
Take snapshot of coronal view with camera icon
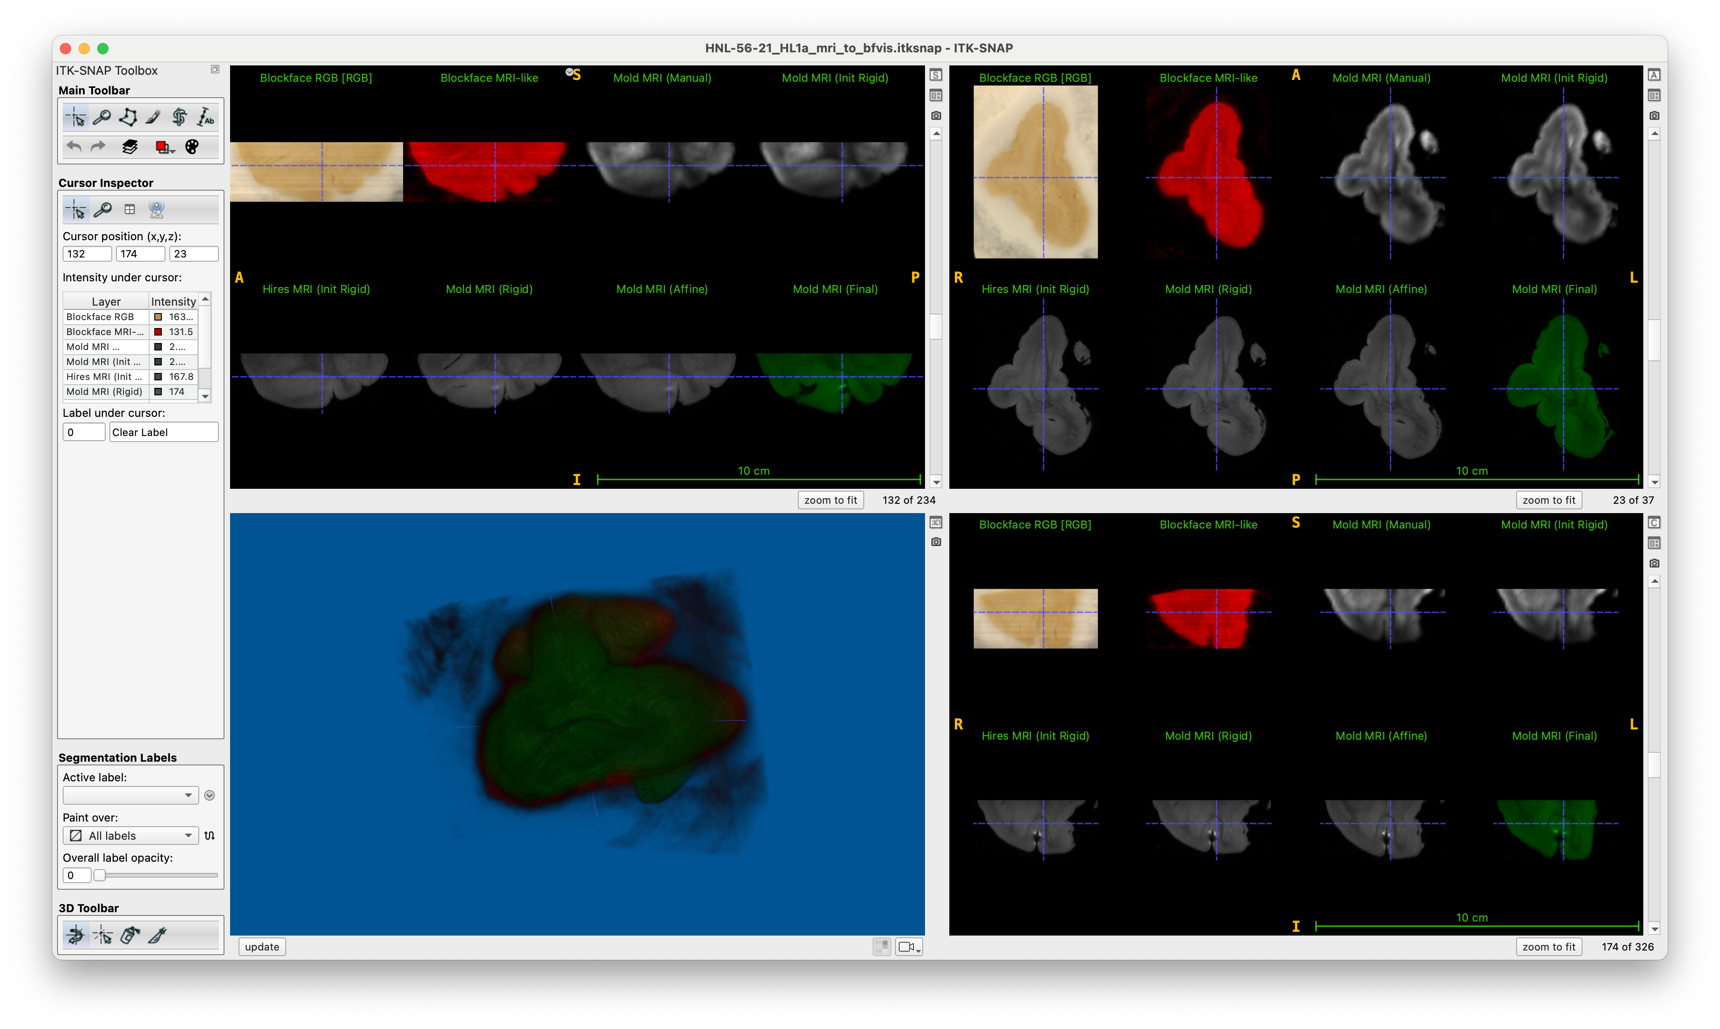point(1654,563)
